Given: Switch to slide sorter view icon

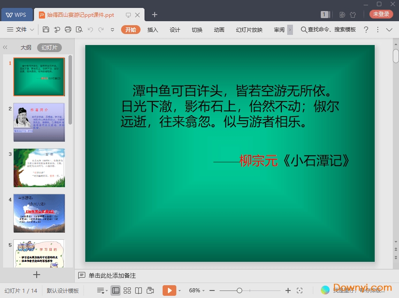Looking at the screenshot, I should 128,290.
